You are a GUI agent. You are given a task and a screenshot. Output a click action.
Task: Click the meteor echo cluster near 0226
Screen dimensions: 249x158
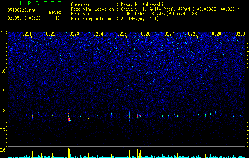[x=139, y=116]
